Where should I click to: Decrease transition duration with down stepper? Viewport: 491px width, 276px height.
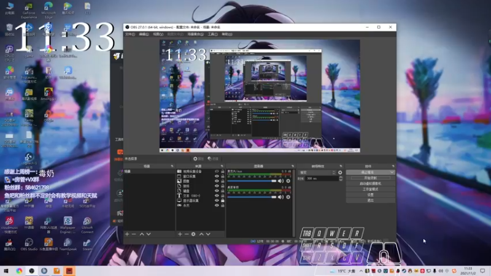pos(341,180)
